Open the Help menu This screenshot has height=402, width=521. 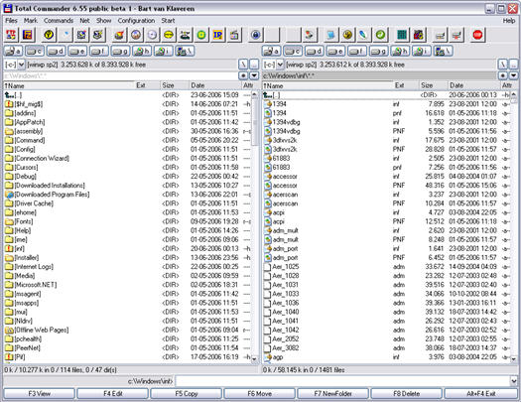coord(509,21)
